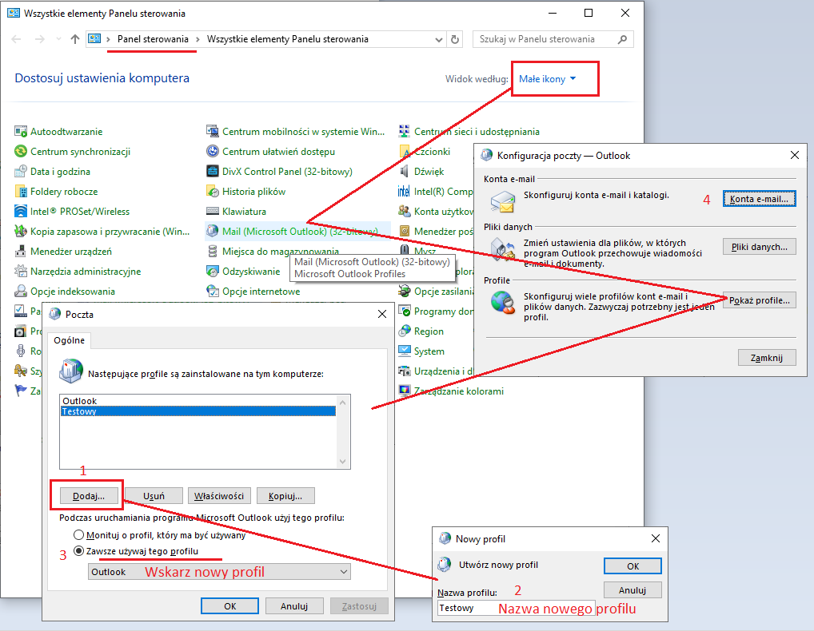Click Zamknij in Konfiguracja poczty
Image resolution: width=814 pixels, height=631 pixels.
766,358
